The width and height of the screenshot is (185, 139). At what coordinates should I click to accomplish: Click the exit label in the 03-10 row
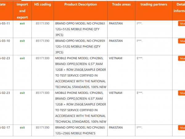pyautogui.click(x=22, y=41)
